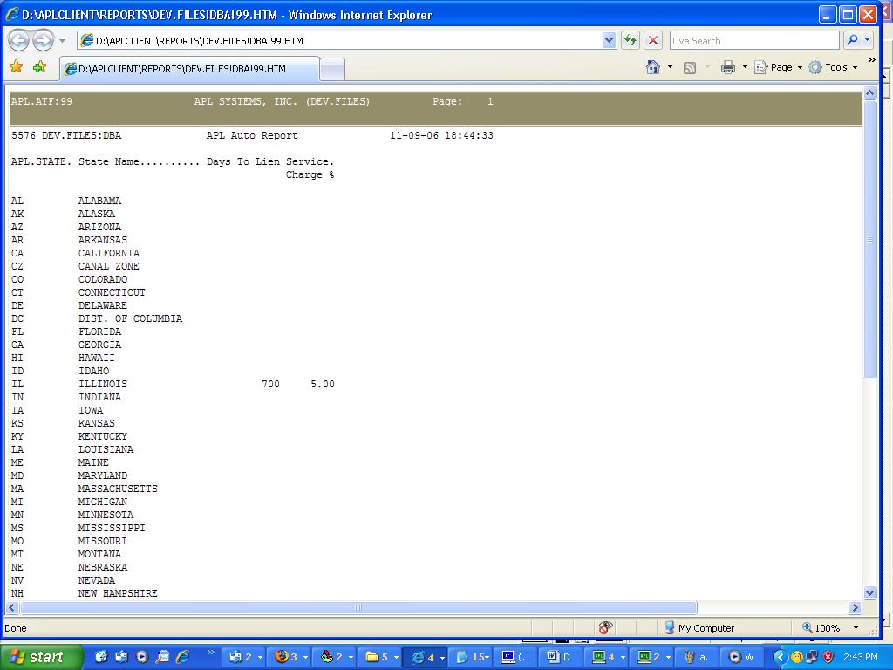Go back with the Back arrow button
893x670 pixels.
(18, 40)
